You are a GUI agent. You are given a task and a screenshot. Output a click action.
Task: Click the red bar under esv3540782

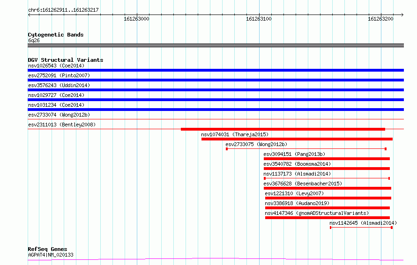(x=327, y=169)
